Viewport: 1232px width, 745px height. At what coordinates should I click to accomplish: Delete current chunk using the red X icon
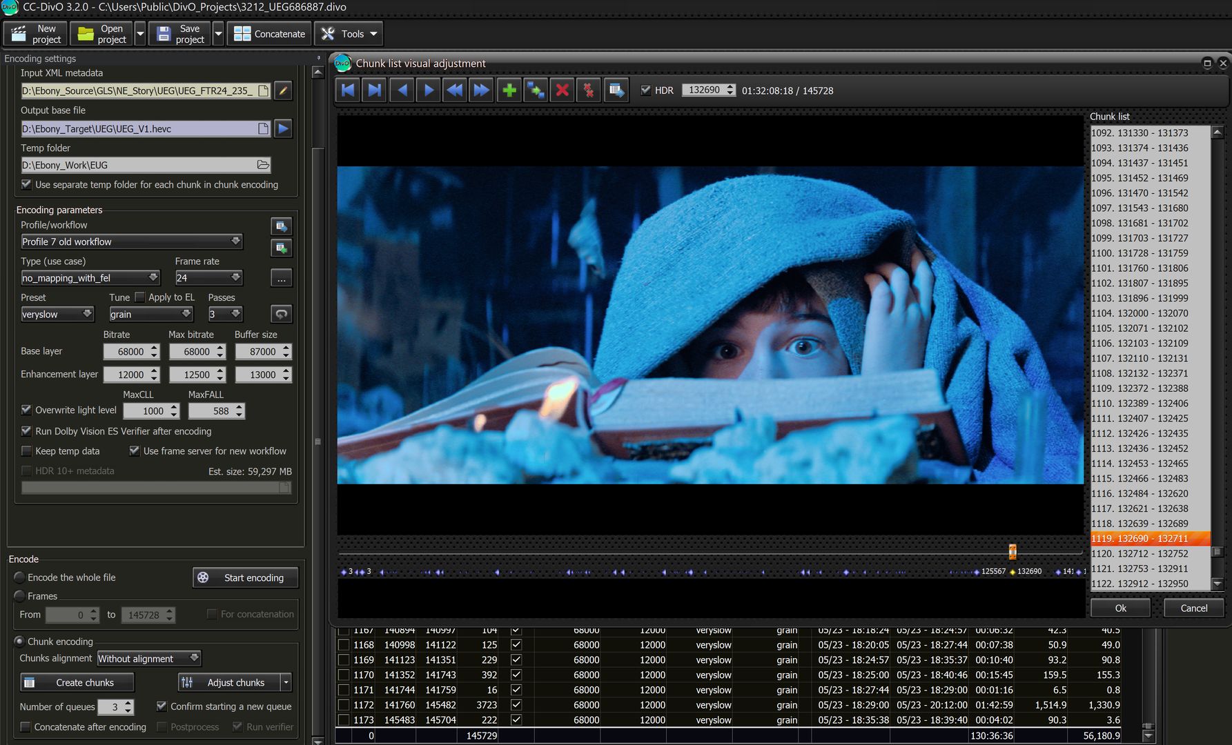(562, 90)
